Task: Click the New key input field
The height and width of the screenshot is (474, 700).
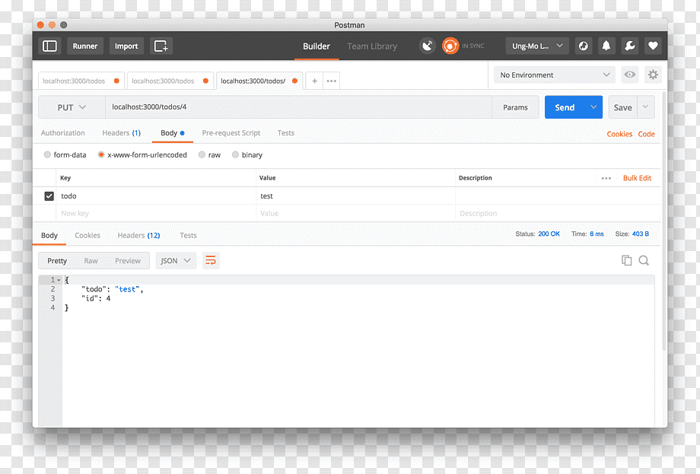Action: point(156,213)
